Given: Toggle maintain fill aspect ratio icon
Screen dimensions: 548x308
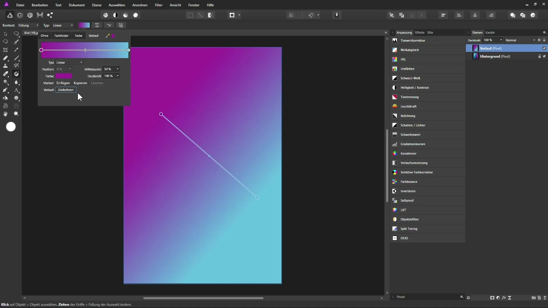Looking at the screenshot, I should 121,25.
